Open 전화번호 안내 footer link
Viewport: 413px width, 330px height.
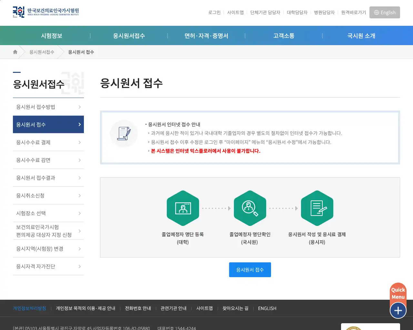click(138, 308)
